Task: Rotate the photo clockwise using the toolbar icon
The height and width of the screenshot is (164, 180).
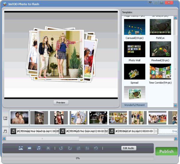Action: tap(70, 148)
